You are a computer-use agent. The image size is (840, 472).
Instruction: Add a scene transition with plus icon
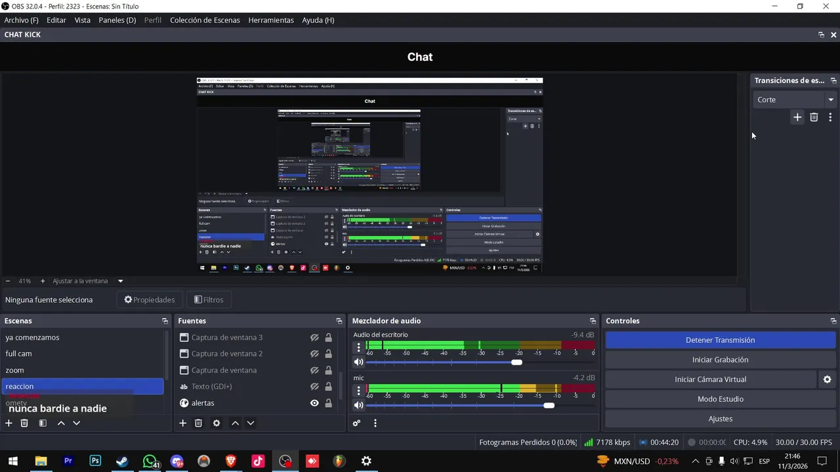pos(797,117)
